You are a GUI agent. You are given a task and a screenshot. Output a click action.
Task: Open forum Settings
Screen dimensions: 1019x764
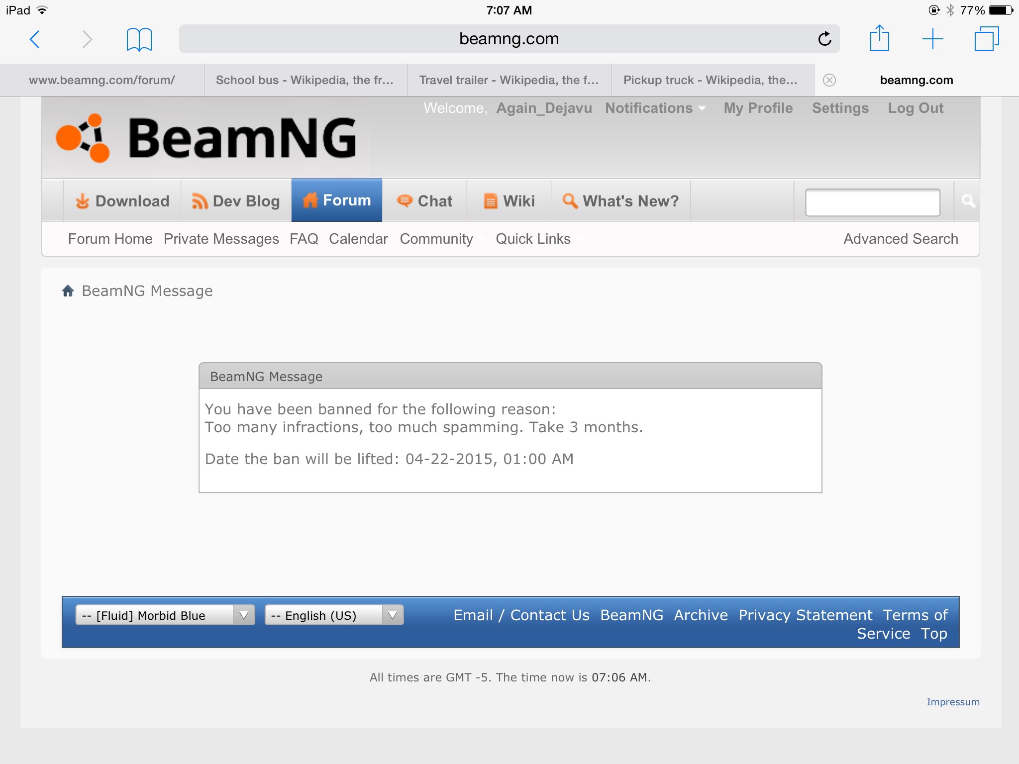(840, 108)
